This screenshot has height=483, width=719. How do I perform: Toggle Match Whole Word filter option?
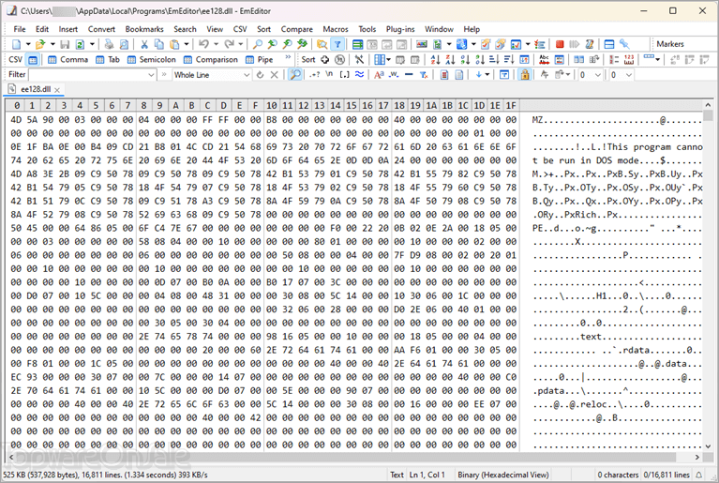point(394,75)
